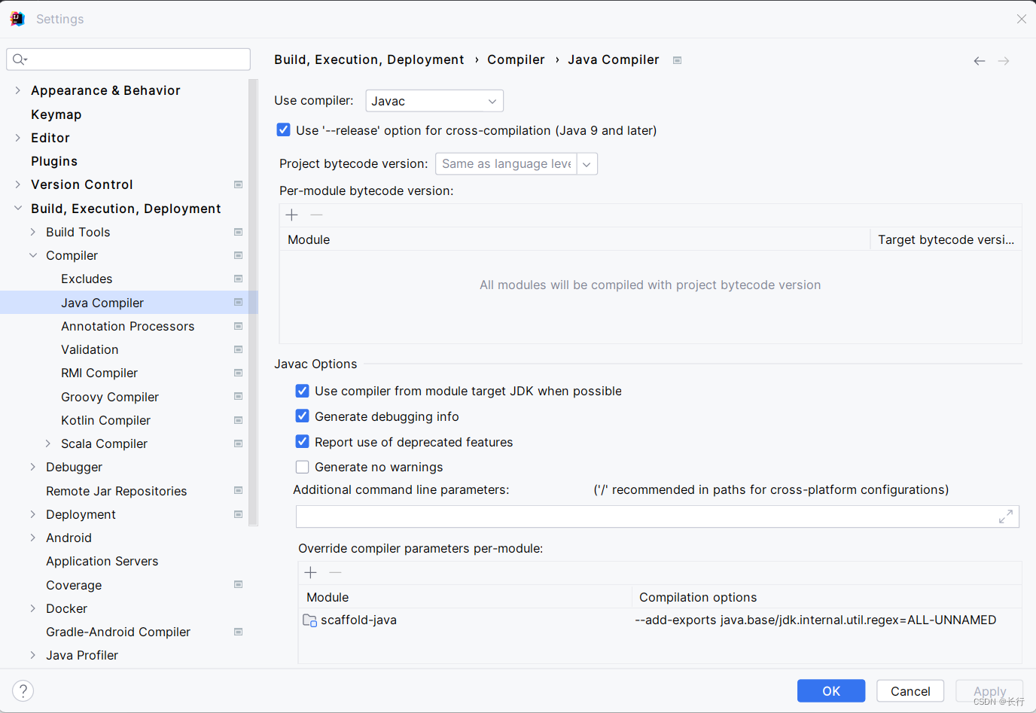Image resolution: width=1036 pixels, height=713 pixels.
Task: Click the project-level settings icon beside breadcrumb
Action: (677, 60)
